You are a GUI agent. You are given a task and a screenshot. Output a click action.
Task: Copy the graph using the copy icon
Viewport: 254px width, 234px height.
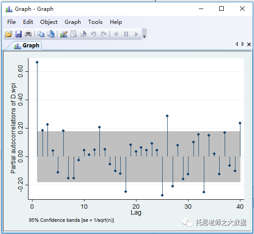point(41,34)
